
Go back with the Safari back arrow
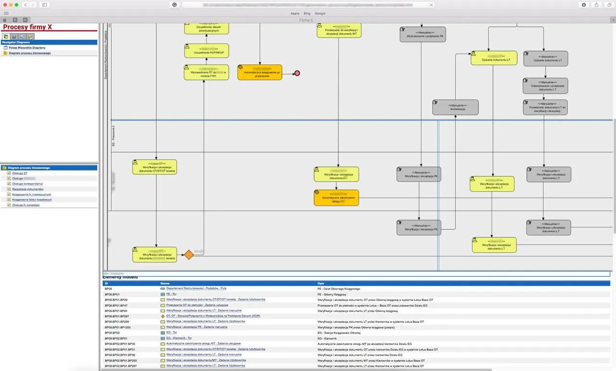tap(26, 5)
